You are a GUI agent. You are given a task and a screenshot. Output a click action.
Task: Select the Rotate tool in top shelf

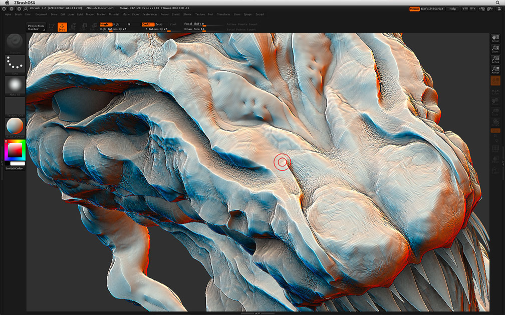(x=94, y=27)
